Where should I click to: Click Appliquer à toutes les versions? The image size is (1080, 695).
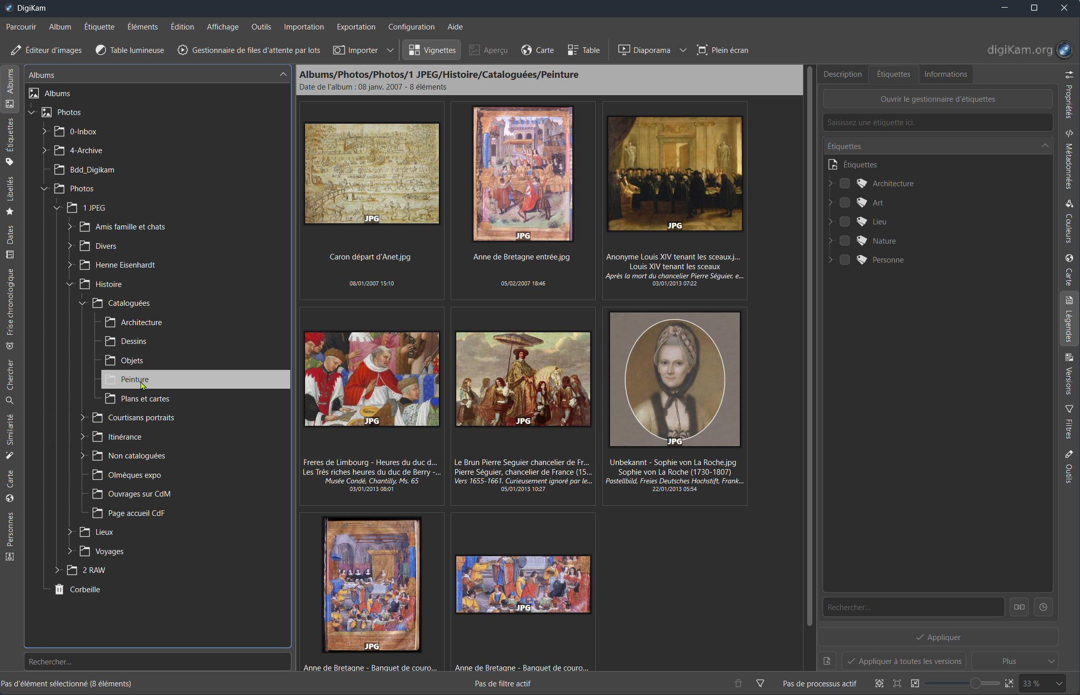pos(904,661)
